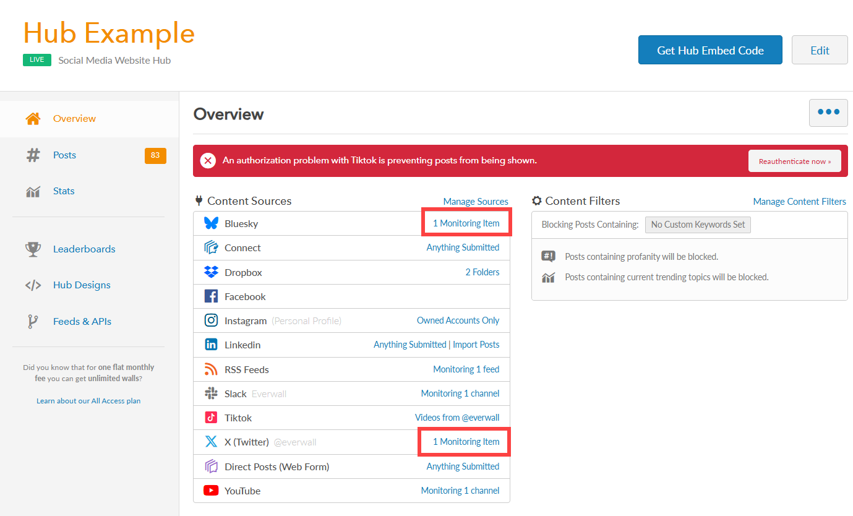Screen dimensions: 853x516
Task: Click the Connect source icon
Action: (211, 247)
